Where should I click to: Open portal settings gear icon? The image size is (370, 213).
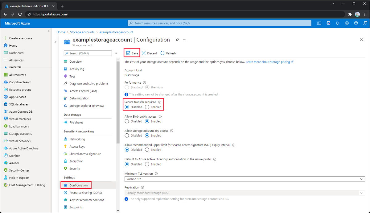347,23
